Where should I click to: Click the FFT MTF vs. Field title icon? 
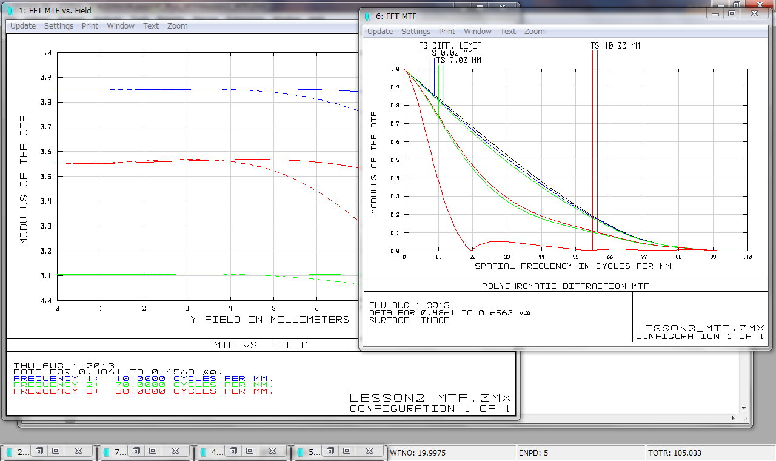click(12, 11)
